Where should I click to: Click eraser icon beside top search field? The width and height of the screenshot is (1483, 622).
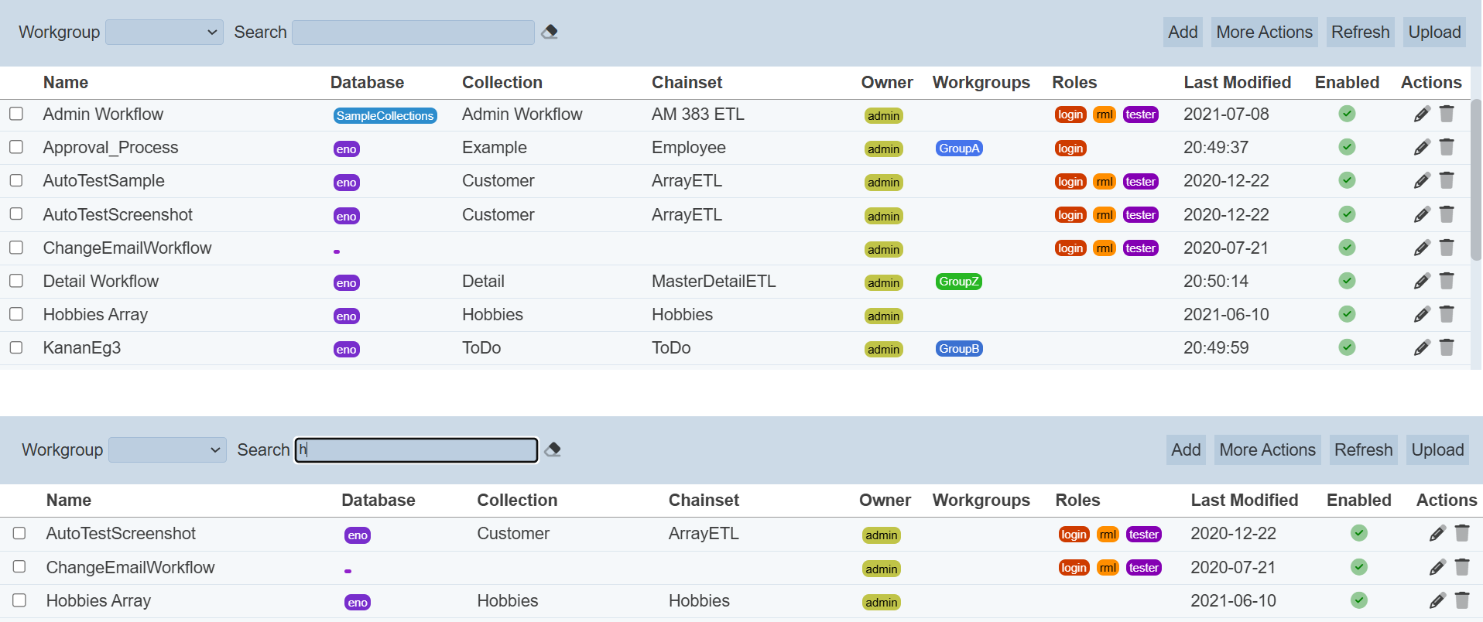coord(550,32)
